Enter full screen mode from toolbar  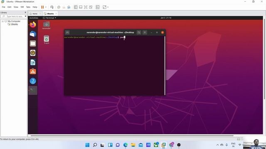(86, 7)
